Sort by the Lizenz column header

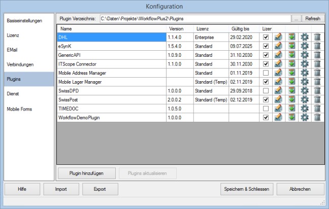211,29
